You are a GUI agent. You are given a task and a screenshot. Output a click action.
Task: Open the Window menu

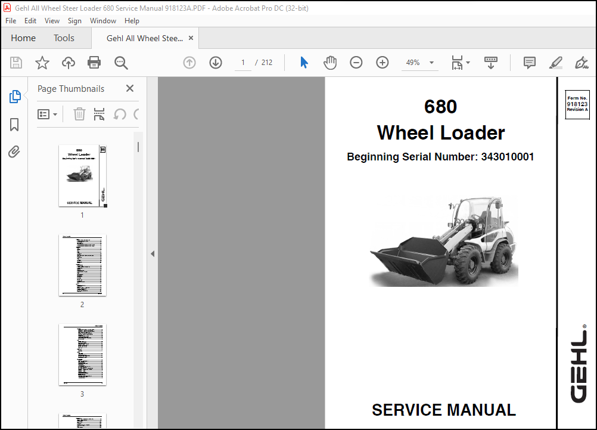(x=103, y=21)
